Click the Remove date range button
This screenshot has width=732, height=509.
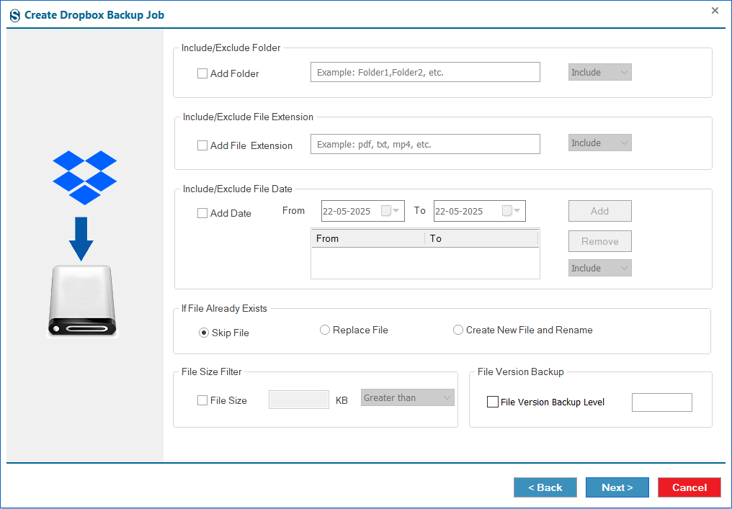(600, 241)
